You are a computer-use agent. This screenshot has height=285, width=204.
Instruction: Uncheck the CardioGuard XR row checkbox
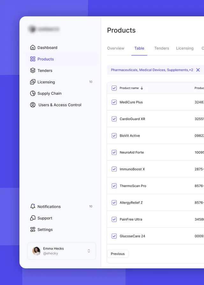[x=114, y=119]
